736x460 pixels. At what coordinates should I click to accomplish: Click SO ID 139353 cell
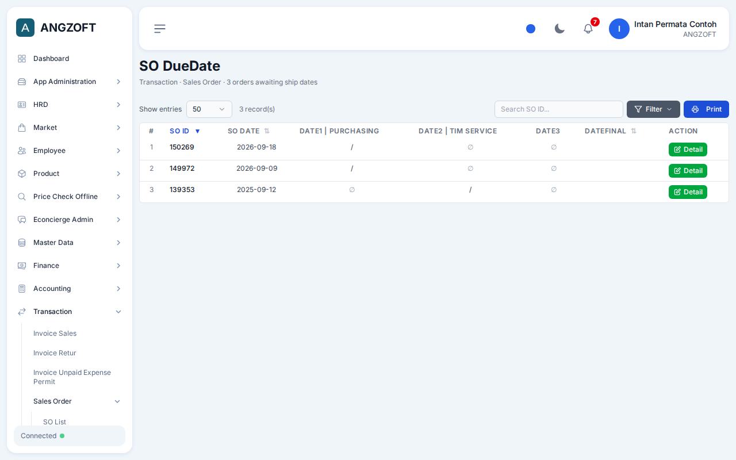point(182,190)
